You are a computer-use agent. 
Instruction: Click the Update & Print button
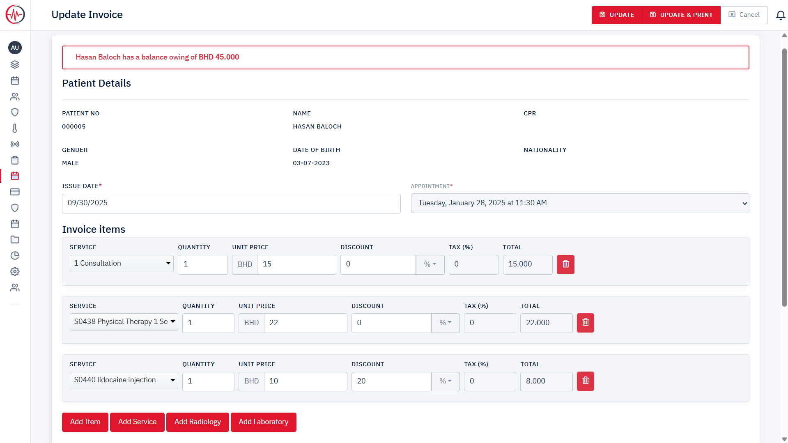[681, 15]
